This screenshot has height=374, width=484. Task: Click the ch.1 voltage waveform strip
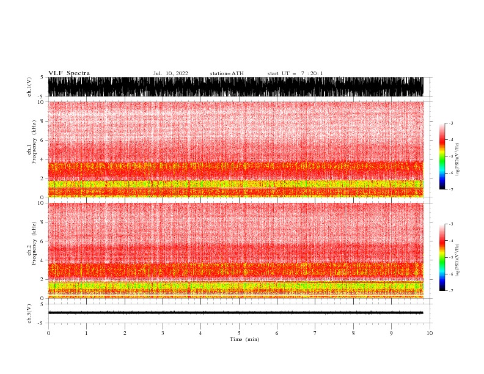click(x=235, y=87)
